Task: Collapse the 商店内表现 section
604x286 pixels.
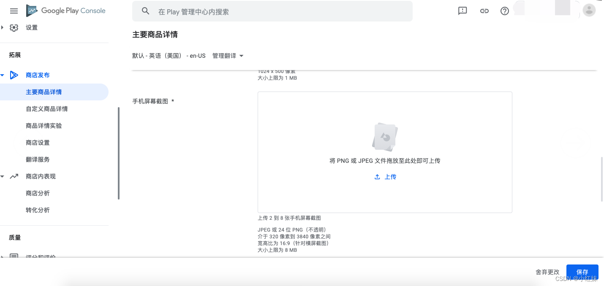Action: click(x=3, y=176)
